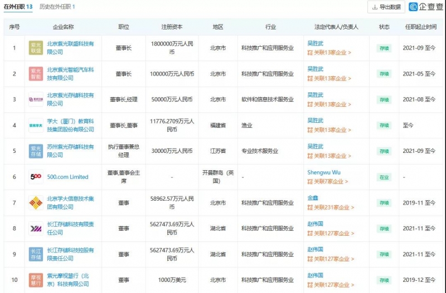
Task: Click 学大（厦门）教育 company logo icon
Action: click(36, 125)
